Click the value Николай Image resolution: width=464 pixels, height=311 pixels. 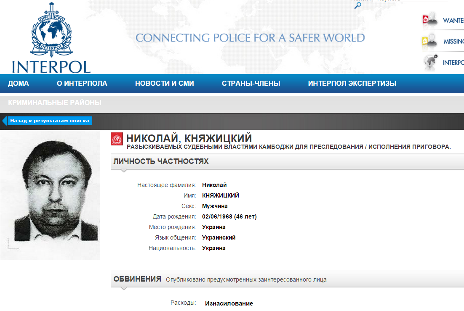214,185
